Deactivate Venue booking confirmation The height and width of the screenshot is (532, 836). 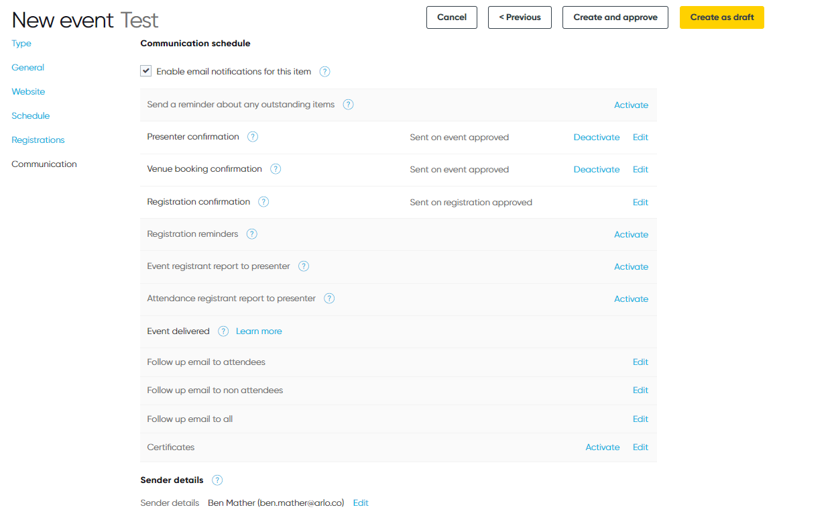click(x=597, y=170)
